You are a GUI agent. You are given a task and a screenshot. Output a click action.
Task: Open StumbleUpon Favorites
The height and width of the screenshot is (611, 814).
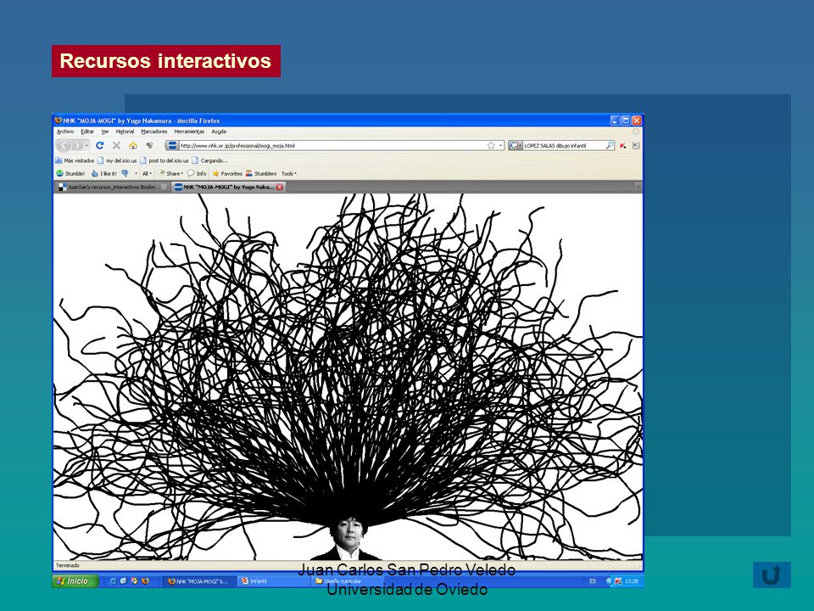227,173
